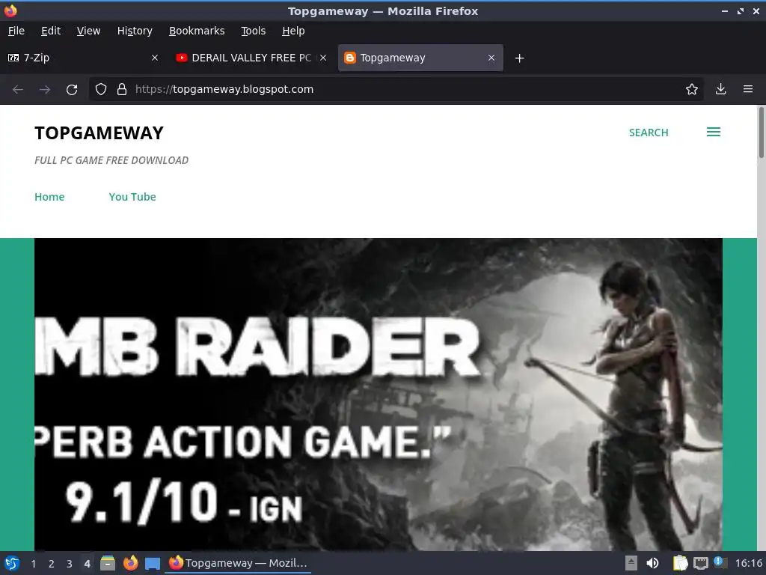Go back to previous page

click(18, 90)
